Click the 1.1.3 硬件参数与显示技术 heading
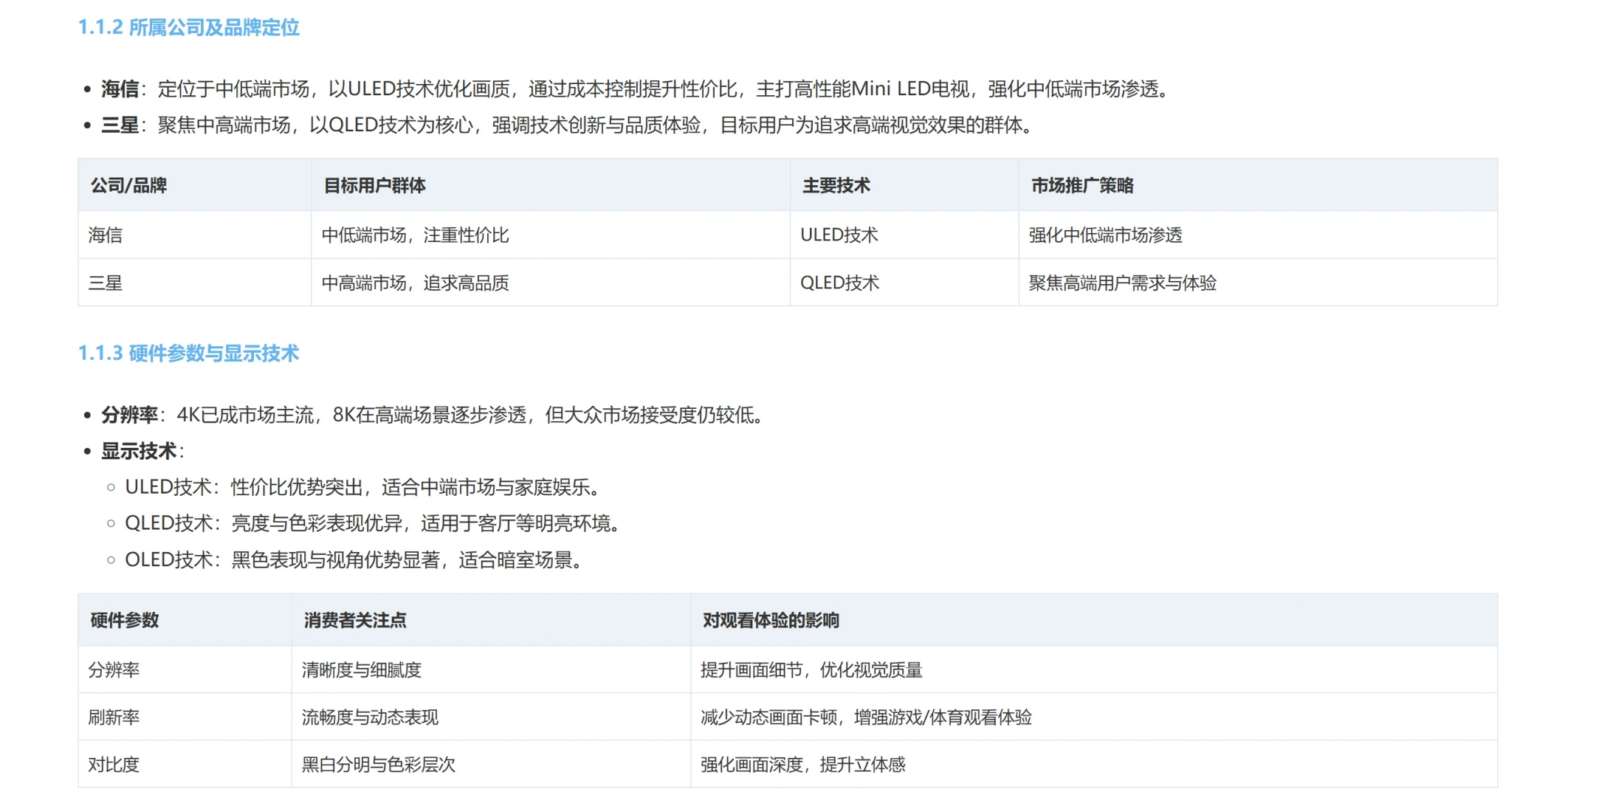The height and width of the screenshot is (797, 1599). 189,353
